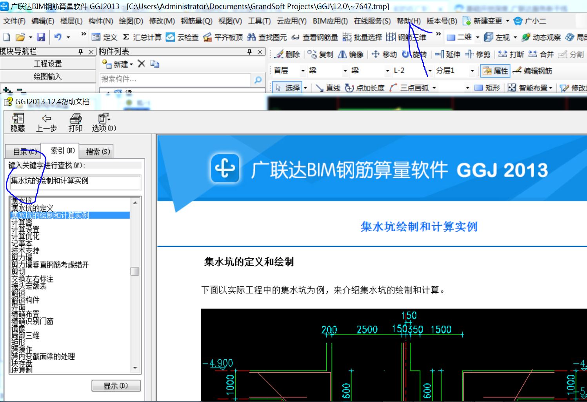Click the New file icon in toolbar
This screenshot has width=587, height=402.
pyautogui.click(x=7, y=37)
